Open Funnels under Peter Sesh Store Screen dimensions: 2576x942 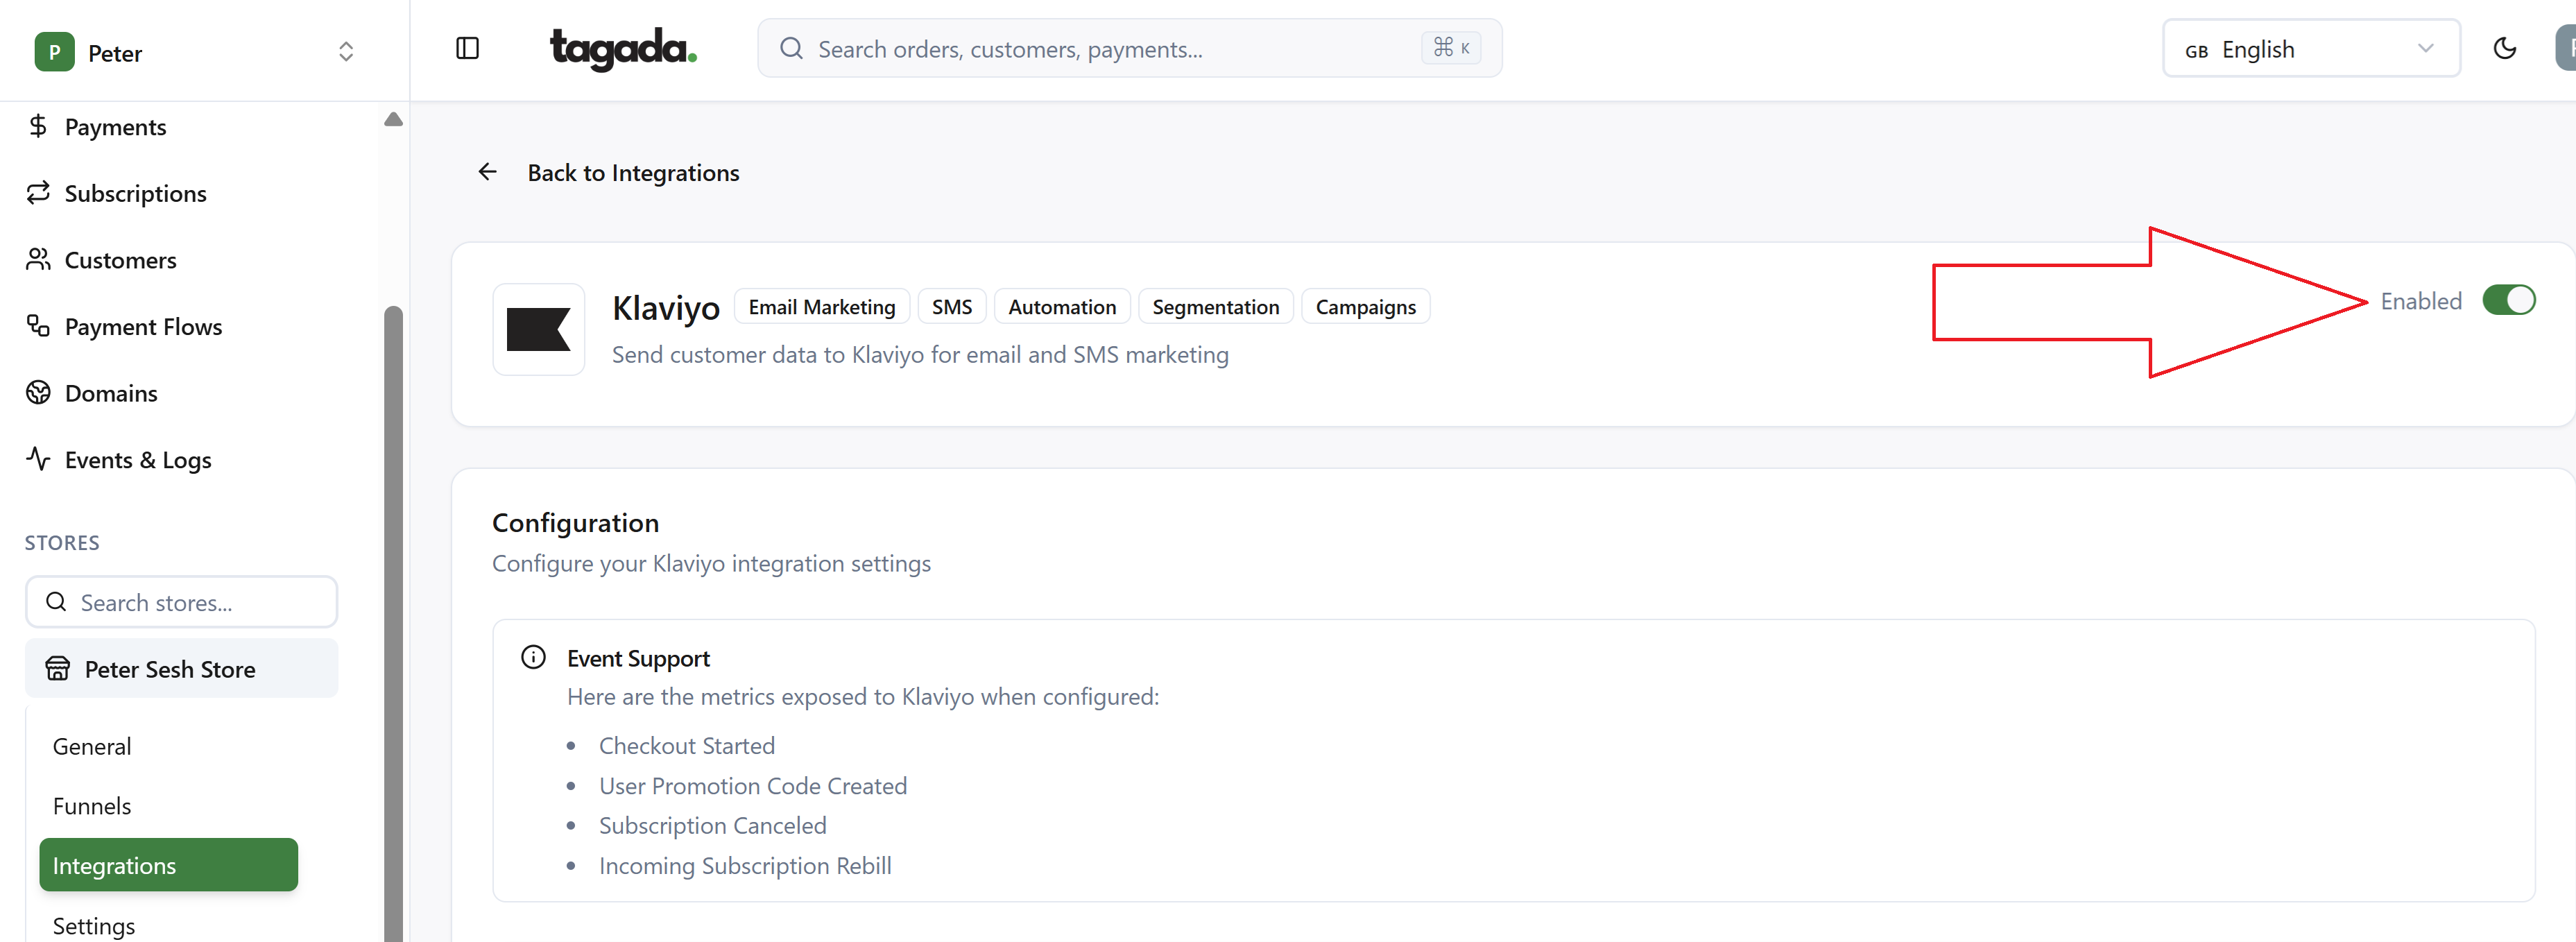point(92,805)
